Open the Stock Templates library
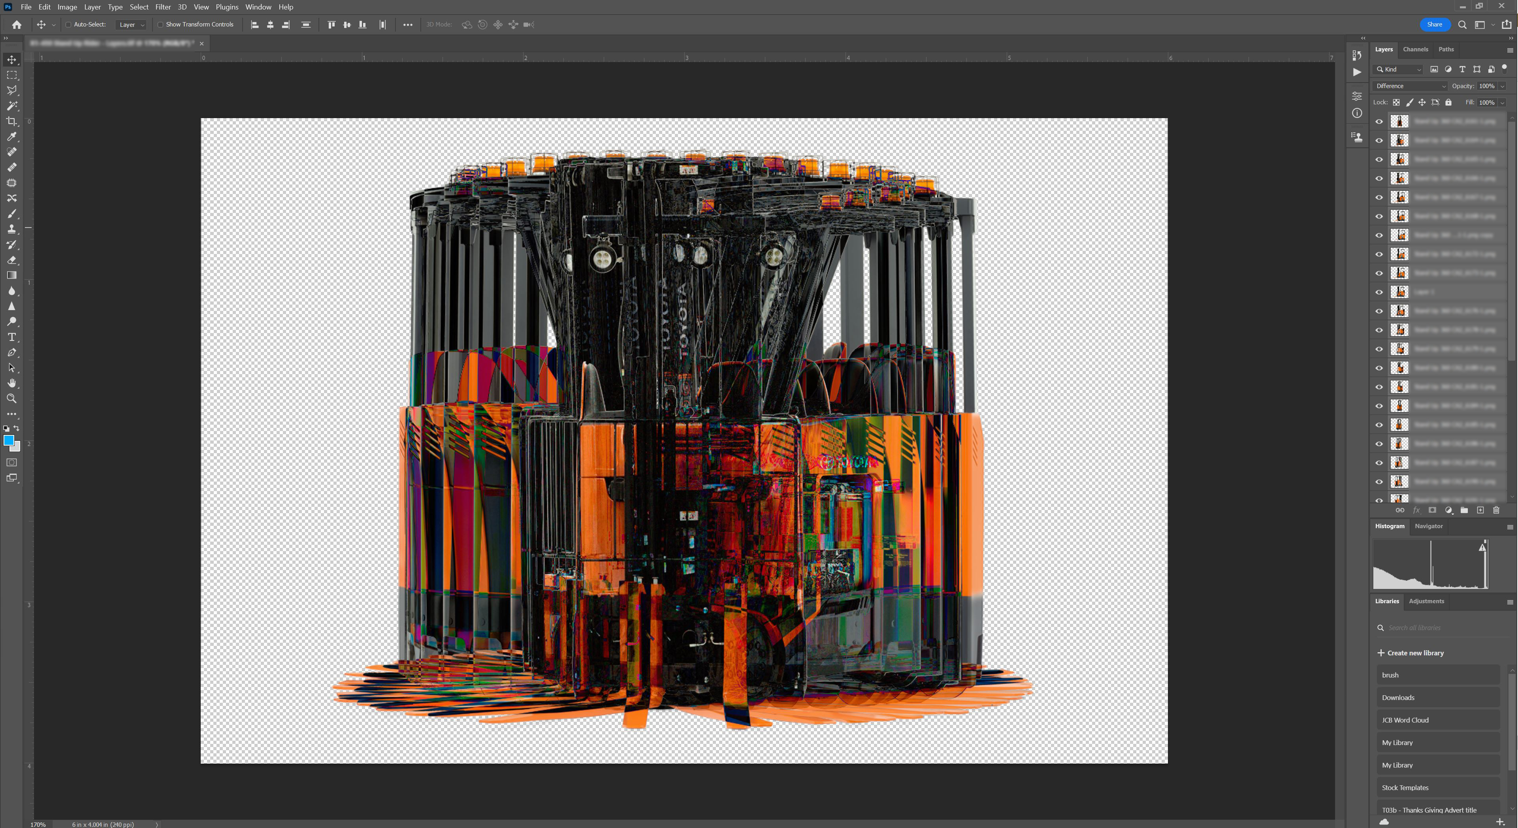The image size is (1518, 828). click(x=1438, y=788)
